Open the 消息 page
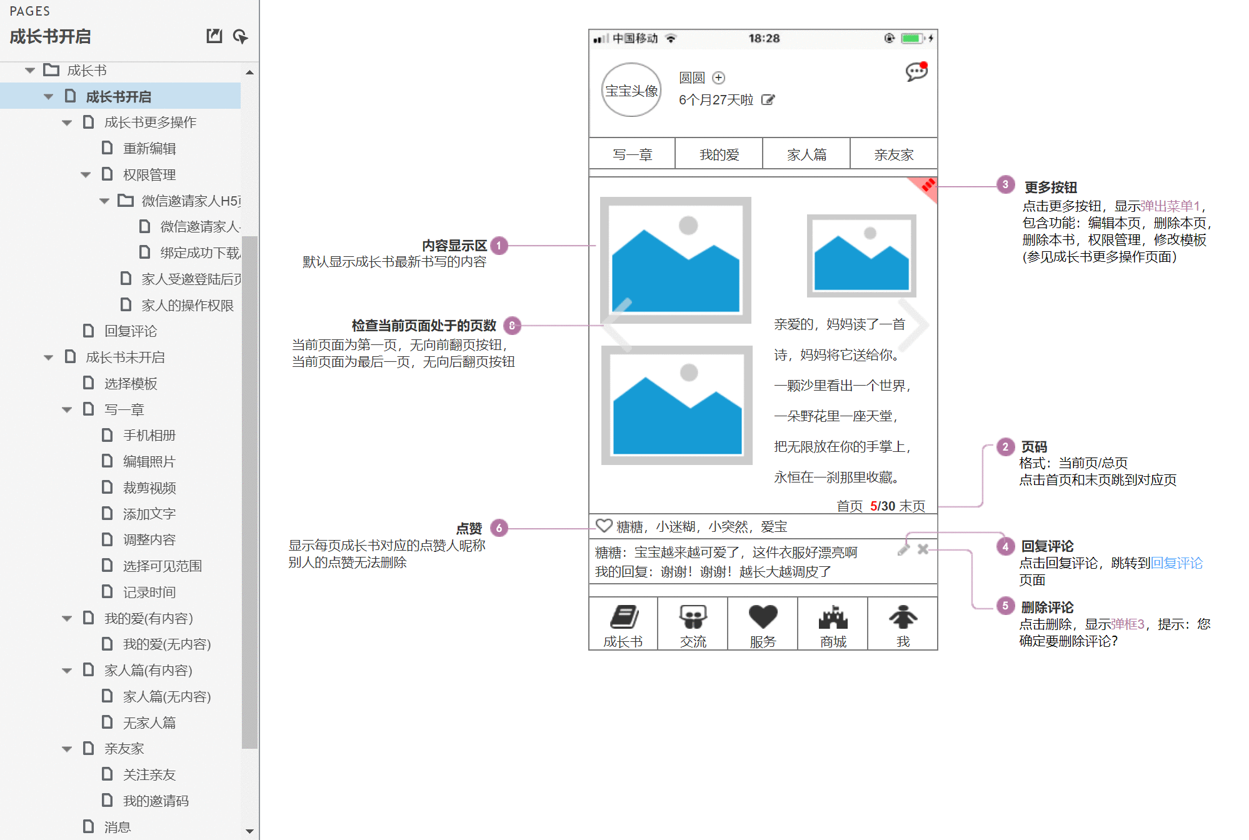The height and width of the screenshot is (840, 1249). tap(118, 827)
